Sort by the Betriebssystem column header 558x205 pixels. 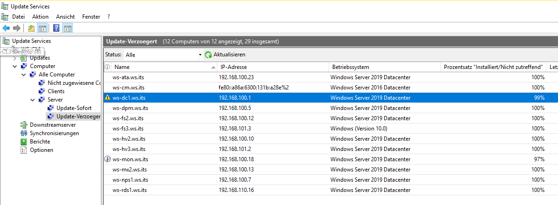(x=384, y=67)
